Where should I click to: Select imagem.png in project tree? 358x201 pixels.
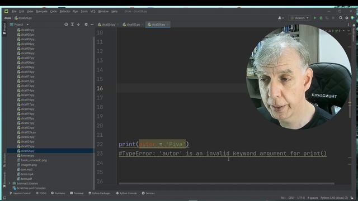[x=27, y=165]
